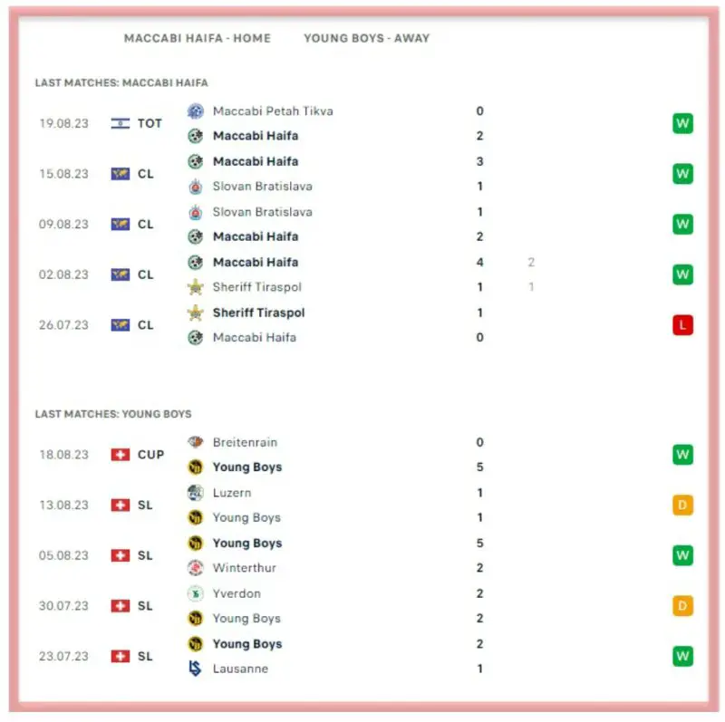The image size is (725, 722).
Task: Open the Sheriff Tiraspol link on 02.08.23
Action: point(257,287)
